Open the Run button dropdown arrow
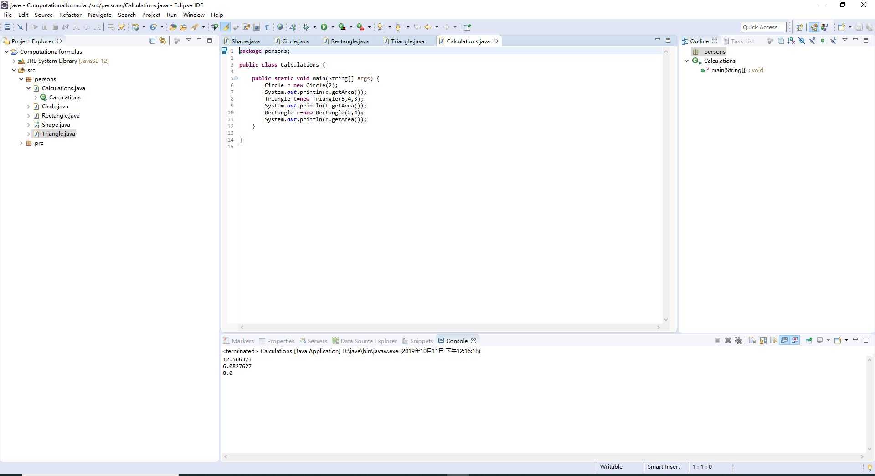Image resolution: width=875 pixels, height=476 pixels. (333, 27)
